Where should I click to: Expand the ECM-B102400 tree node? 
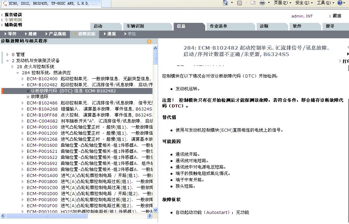(x=23, y=79)
